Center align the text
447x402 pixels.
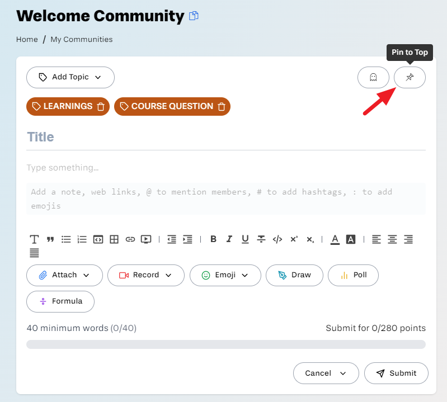tap(392, 239)
